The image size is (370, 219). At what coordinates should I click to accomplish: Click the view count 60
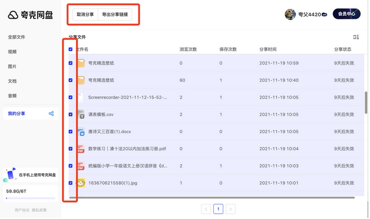[183, 80]
